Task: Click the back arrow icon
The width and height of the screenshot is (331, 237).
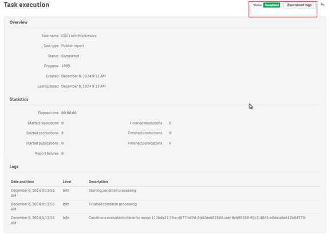Action: [x=322, y=5]
